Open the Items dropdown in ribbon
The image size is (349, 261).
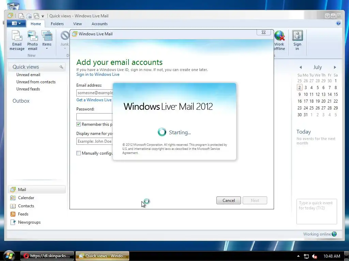tap(47, 40)
